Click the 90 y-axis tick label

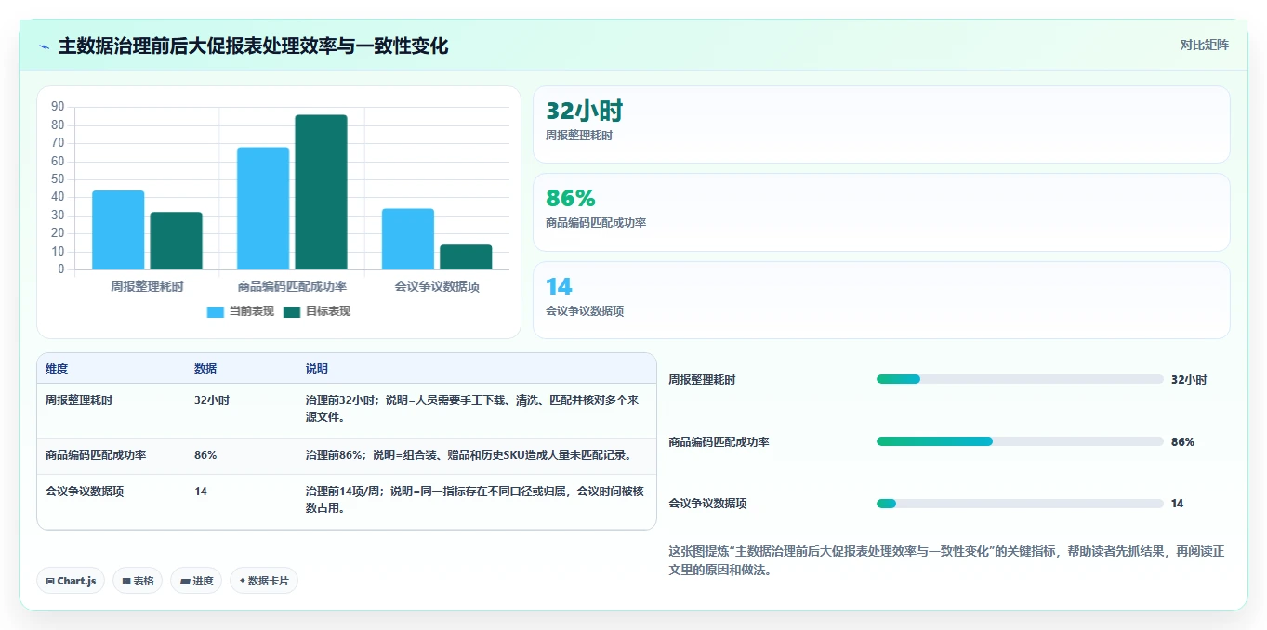tap(58, 107)
